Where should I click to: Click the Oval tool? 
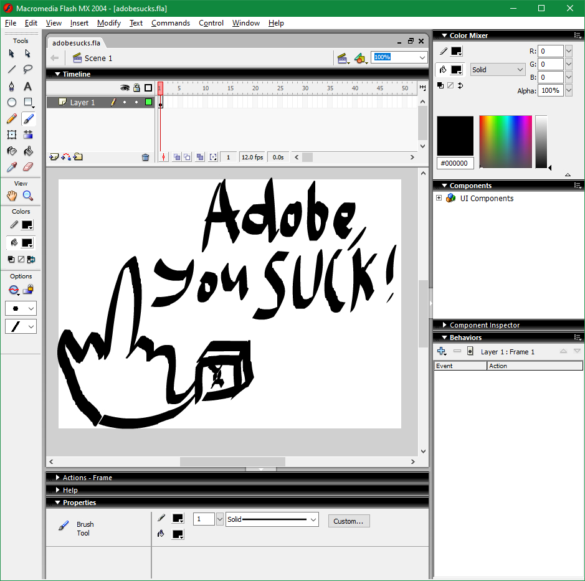tap(12, 102)
